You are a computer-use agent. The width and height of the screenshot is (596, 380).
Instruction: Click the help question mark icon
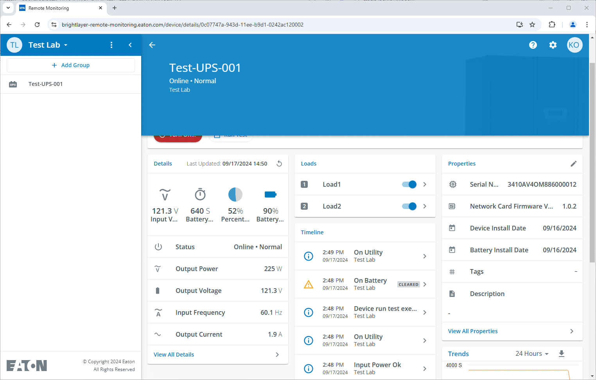(x=533, y=45)
